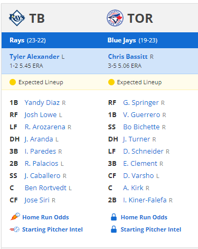198x249 pixels.
Task: Open the locked Blue Jays Home Run Odds link
Action: click(x=144, y=217)
